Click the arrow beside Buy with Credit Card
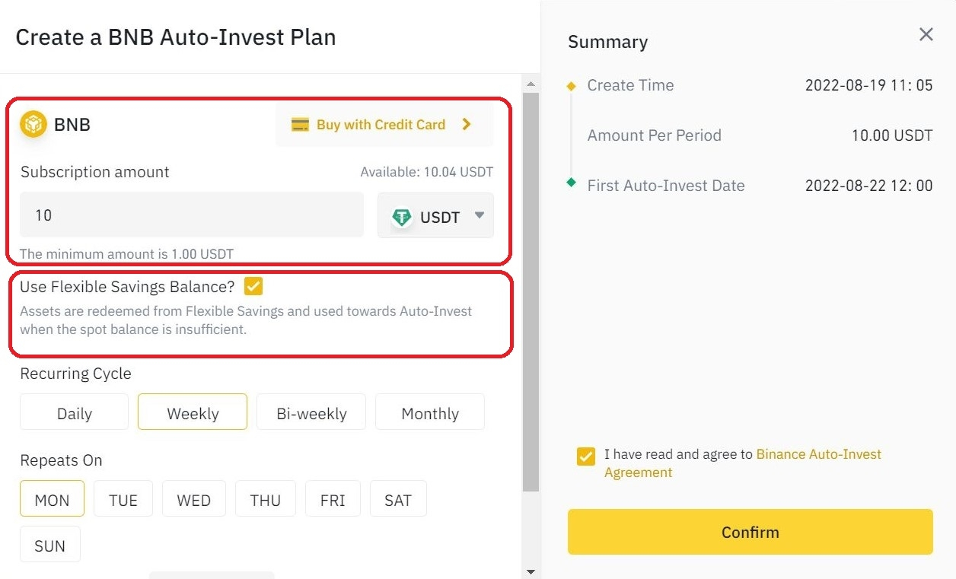The image size is (956, 579). pyautogui.click(x=467, y=125)
